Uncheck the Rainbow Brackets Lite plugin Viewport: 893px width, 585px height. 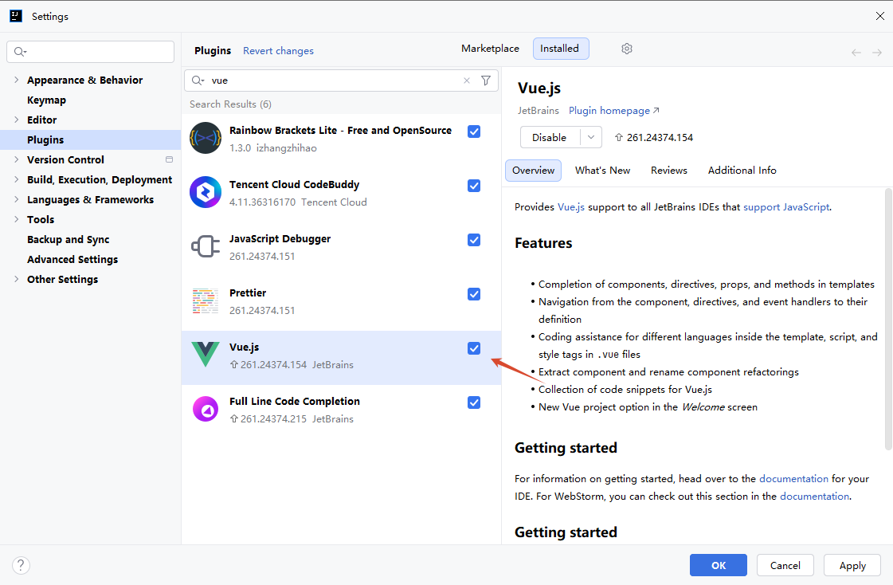[x=474, y=132]
